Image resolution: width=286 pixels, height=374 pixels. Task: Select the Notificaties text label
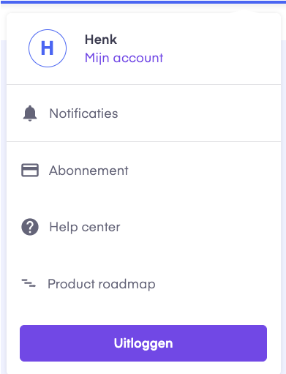tap(83, 113)
